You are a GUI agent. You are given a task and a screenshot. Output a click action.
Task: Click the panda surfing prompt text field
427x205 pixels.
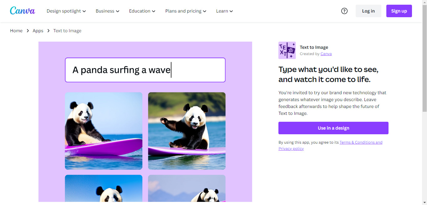145,70
